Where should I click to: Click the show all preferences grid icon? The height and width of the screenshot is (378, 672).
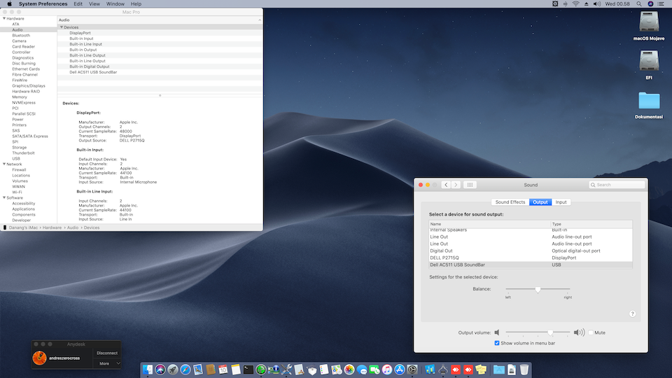(470, 185)
